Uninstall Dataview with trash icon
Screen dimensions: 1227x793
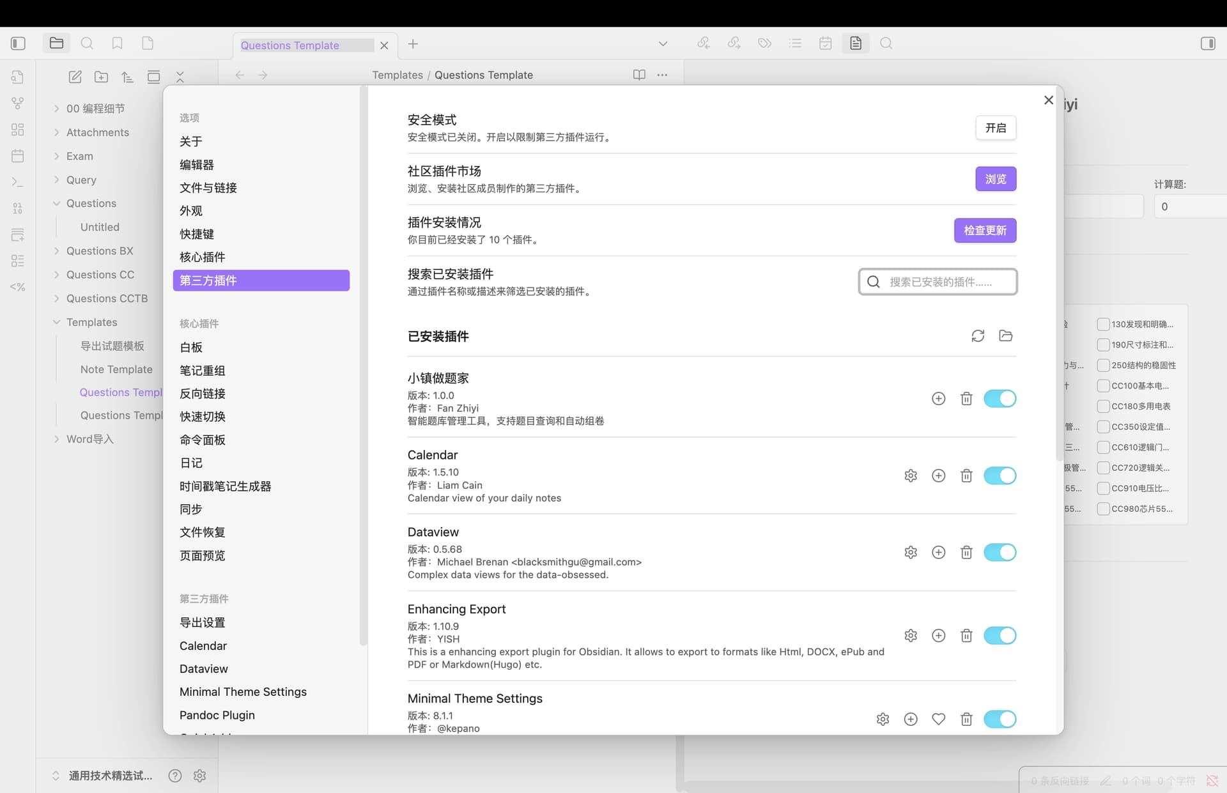966,552
